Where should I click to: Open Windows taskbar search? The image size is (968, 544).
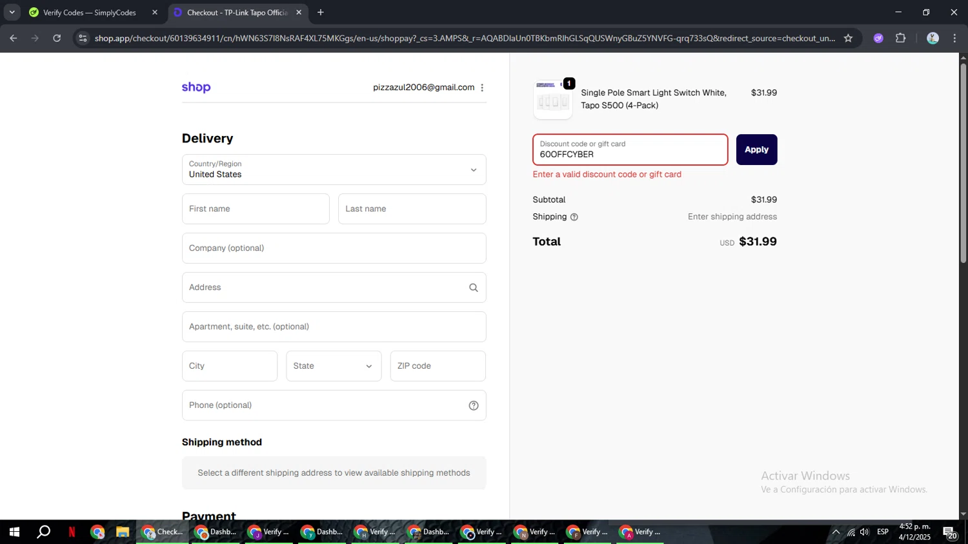43,532
